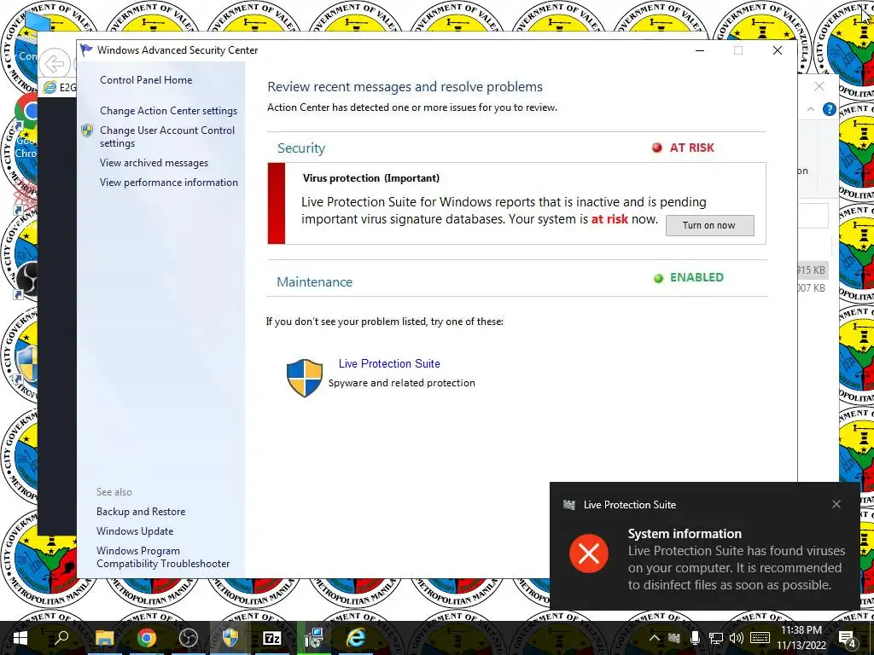The image size is (874, 655).
Task: Minimize the Windows Advanced Security Center window
Action: (700, 50)
